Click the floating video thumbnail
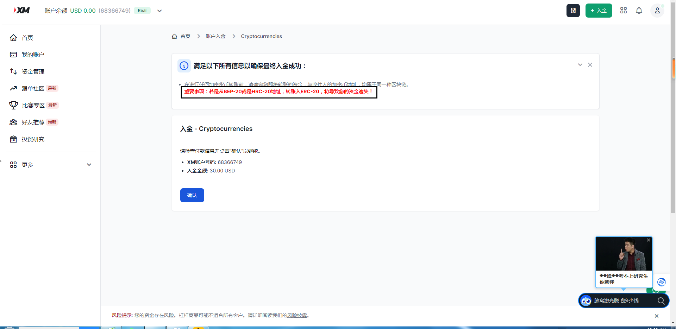The image size is (676, 329). 624,254
